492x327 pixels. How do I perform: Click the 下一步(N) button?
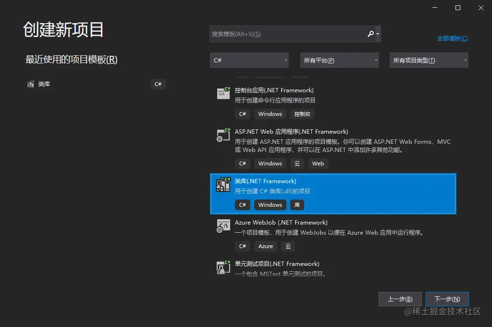pos(447,299)
